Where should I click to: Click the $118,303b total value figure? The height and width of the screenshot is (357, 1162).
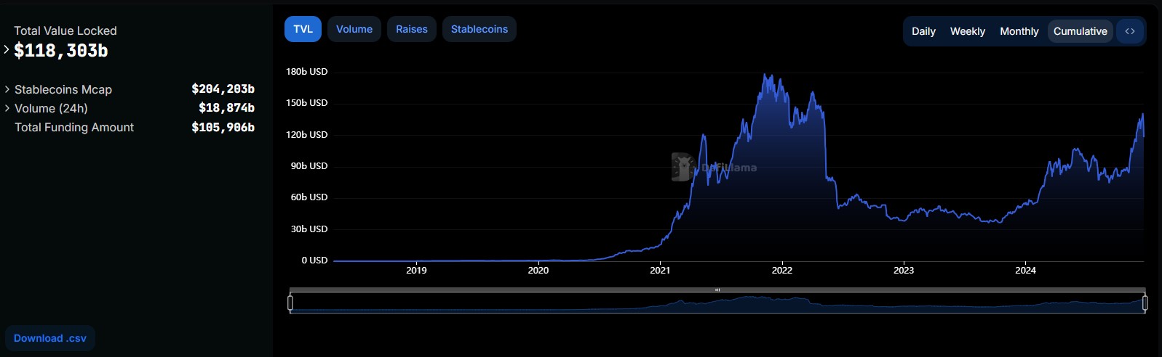tap(61, 51)
